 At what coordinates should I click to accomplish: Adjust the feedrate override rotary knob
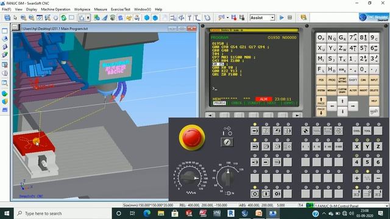click(190, 178)
